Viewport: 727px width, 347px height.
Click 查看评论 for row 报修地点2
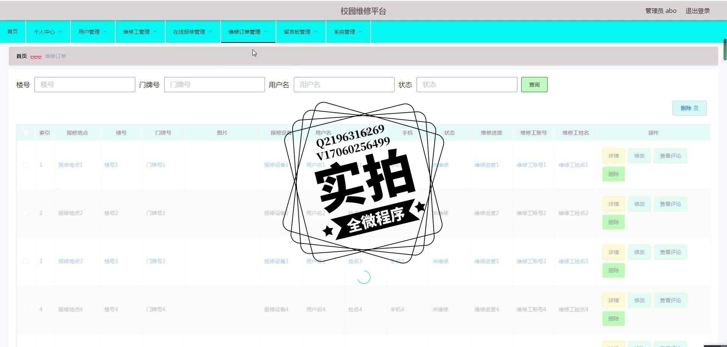pyautogui.click(x=671, y=204)
